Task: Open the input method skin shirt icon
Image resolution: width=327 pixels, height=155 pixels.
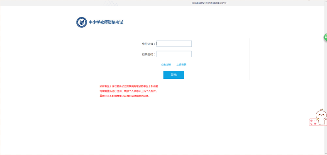Action: click(x=315, y=124)
